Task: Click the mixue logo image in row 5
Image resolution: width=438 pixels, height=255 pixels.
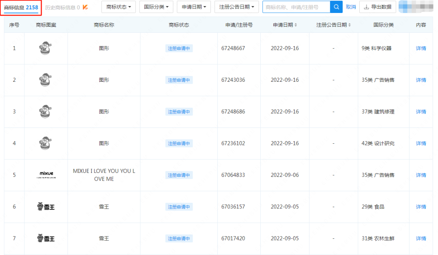Action: coord(46,175)
